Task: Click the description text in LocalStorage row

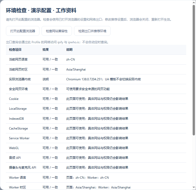Action: point(97,109)
